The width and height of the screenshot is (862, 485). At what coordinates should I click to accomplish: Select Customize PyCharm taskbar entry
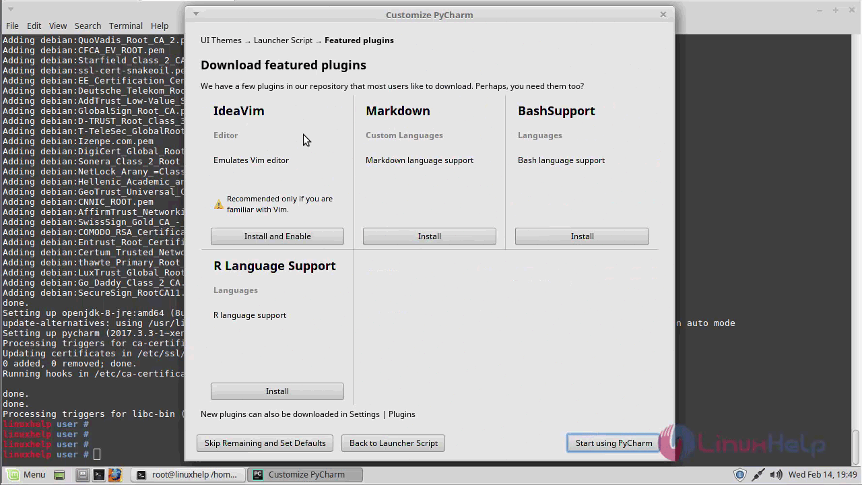[x=305, y=474]
